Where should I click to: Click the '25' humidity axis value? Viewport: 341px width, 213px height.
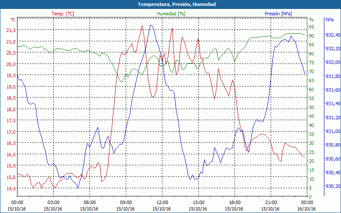pos(312,152)
